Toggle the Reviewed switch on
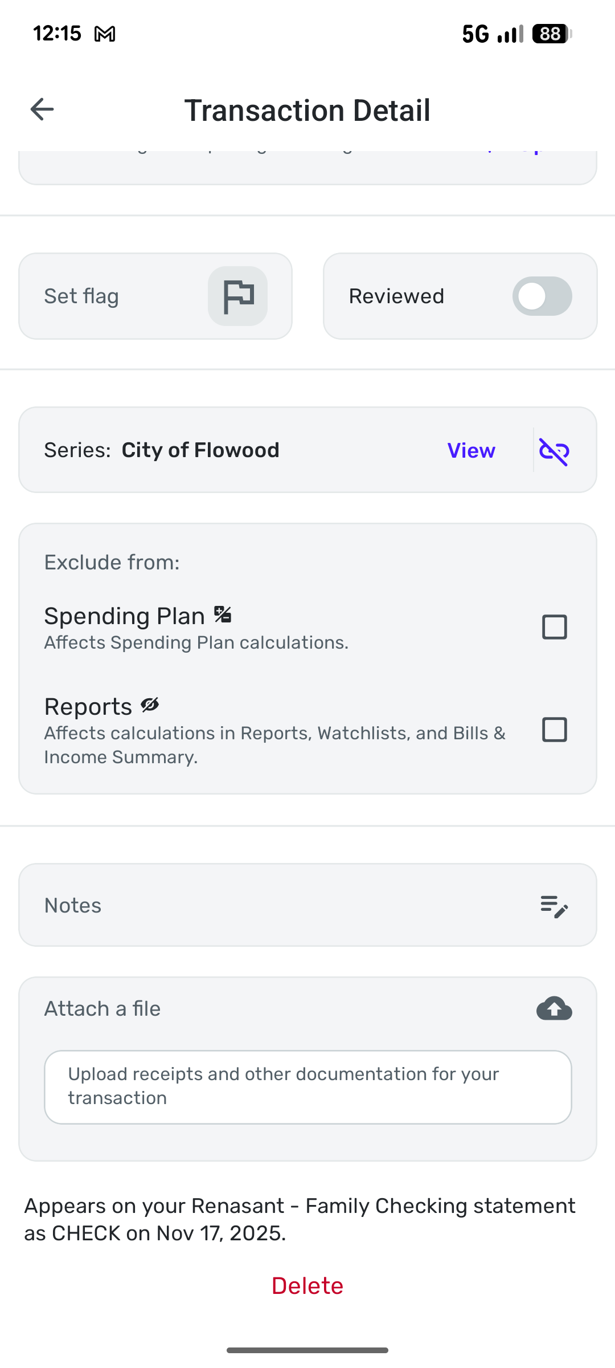The height and width of the screenshot is (1368, 615). [542, 296]
